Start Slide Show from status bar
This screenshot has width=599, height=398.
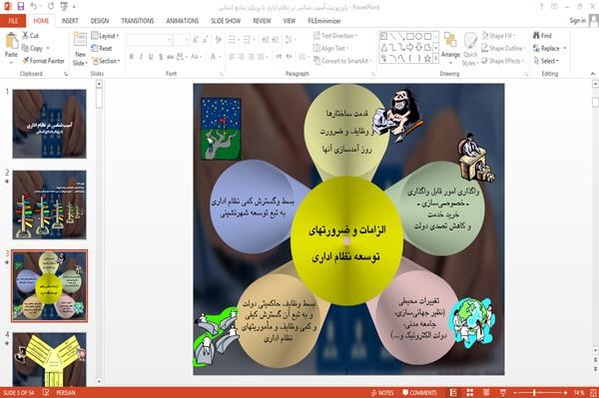(x=503, y=393)
